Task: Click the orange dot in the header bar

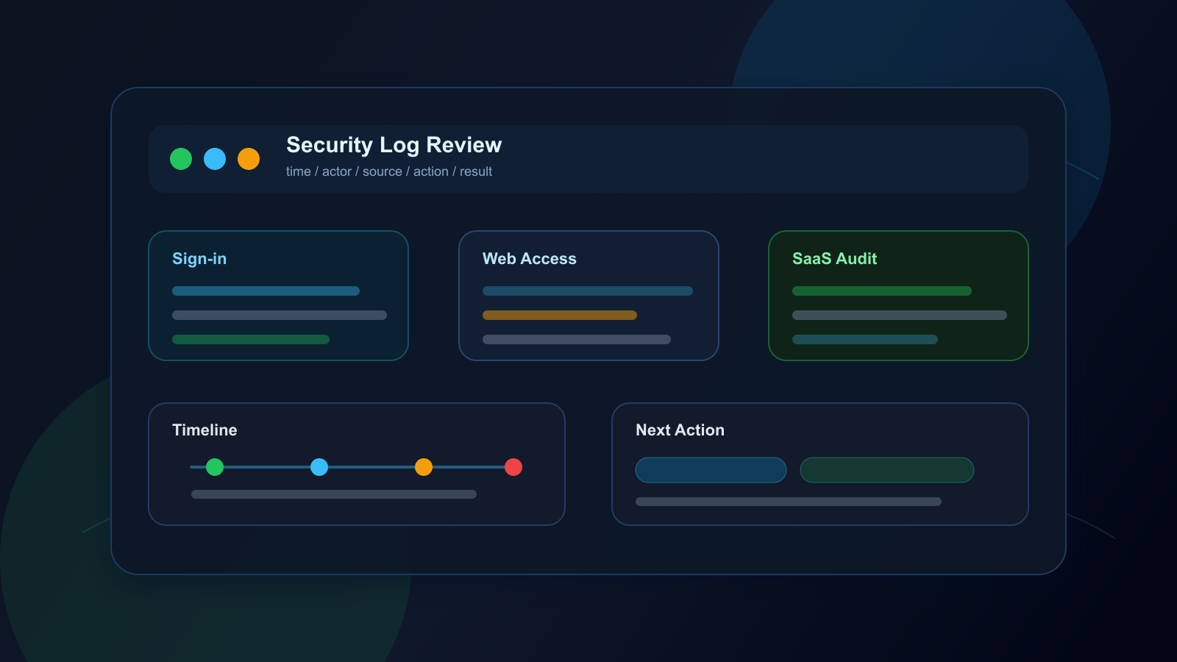Action: tap(249, 159)
